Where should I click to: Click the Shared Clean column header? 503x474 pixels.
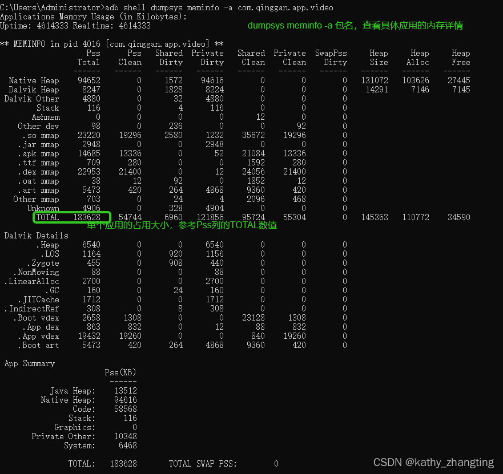coord(251,58)
